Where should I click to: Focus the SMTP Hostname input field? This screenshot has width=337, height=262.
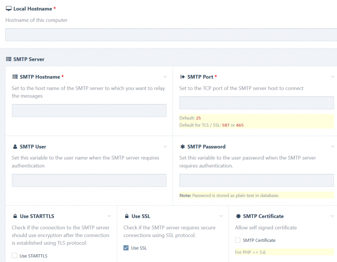(89, 111)
